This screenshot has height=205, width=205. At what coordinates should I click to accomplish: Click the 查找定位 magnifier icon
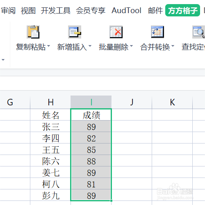click(198, 32)
